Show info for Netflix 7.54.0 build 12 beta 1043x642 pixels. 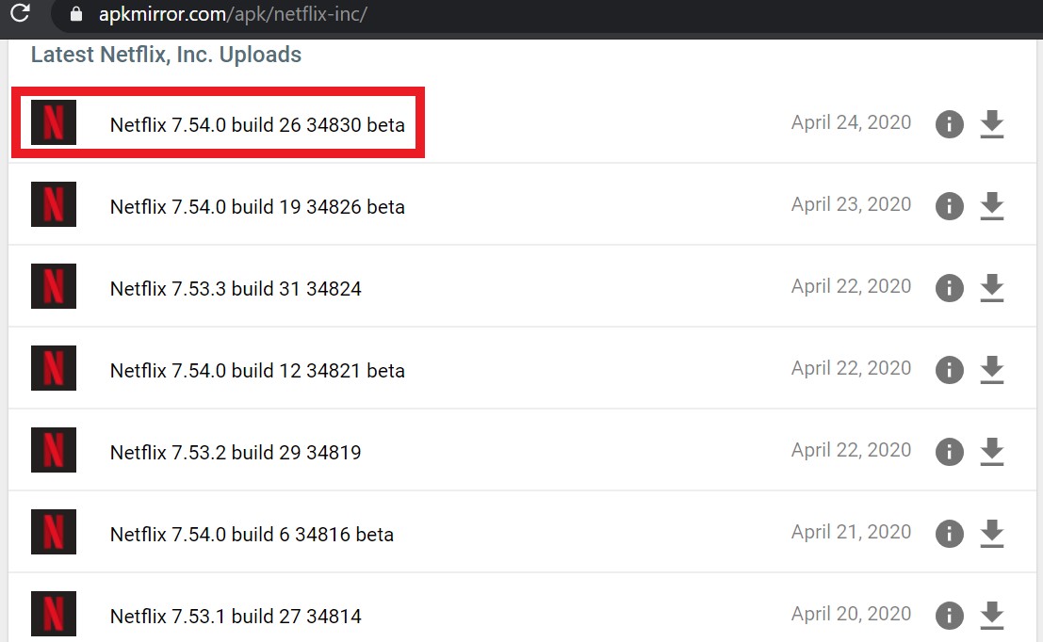coord(949,370)
